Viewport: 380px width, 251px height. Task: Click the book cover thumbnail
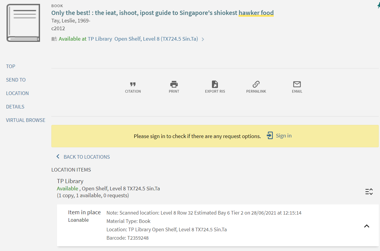coord(23,23)
